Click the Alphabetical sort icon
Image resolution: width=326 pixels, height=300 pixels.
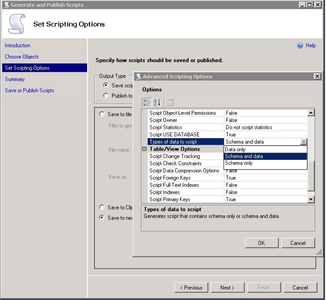(x=157, y=102)
